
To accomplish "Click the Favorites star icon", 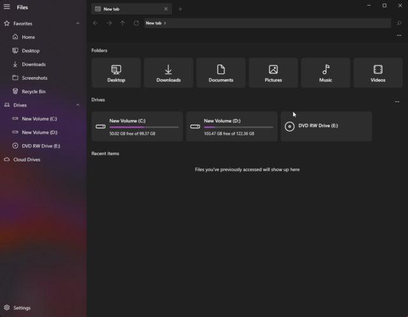I will point(7,24).
